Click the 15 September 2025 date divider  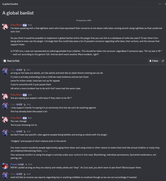(x=83, y=20)
